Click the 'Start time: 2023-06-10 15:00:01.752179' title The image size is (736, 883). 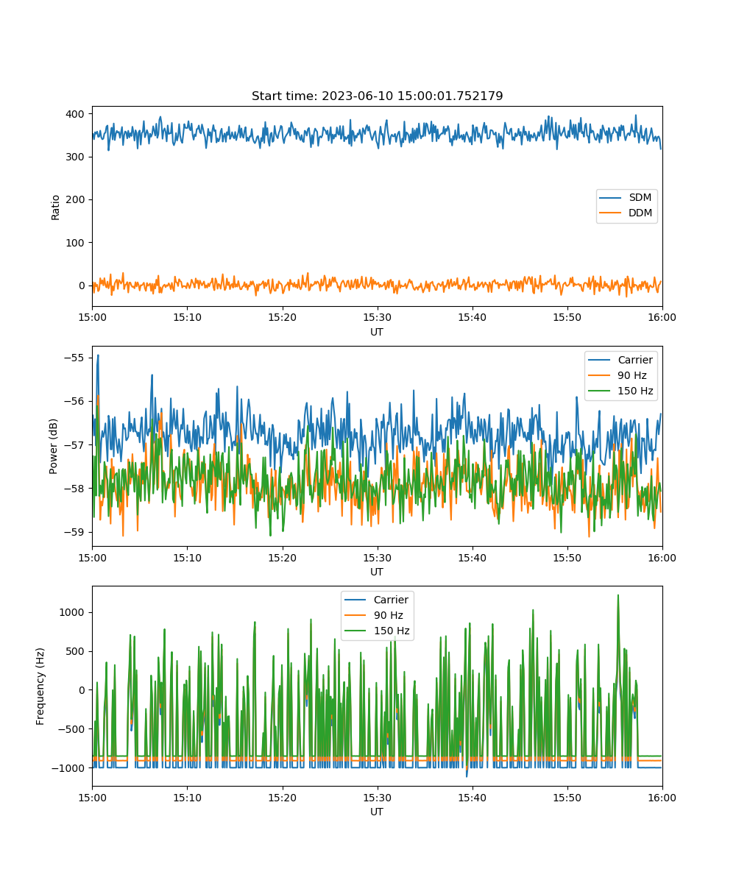(x=377, y=96)
